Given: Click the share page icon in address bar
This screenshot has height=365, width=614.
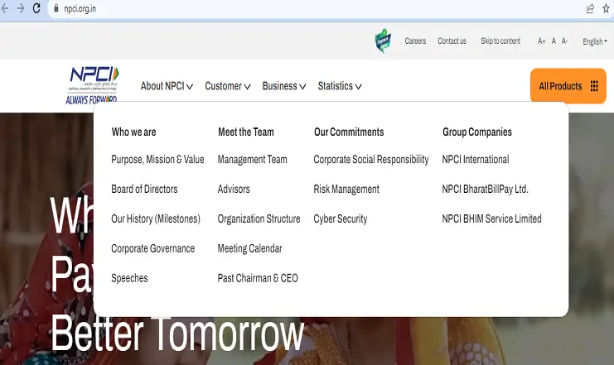Looking at the screenshot, I should coord(590,8).
